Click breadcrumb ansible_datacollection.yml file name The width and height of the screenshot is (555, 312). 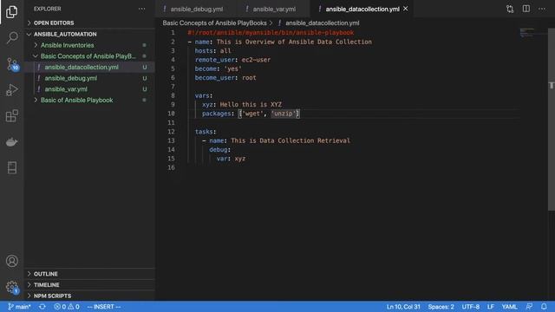tap(322, 23)
